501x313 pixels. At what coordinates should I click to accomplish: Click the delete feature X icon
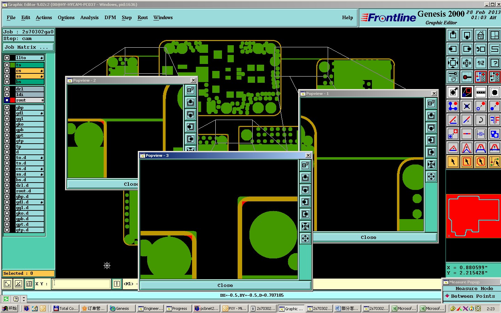coord(467,106)
